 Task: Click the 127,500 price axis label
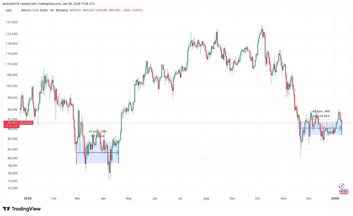pos(12,22)
